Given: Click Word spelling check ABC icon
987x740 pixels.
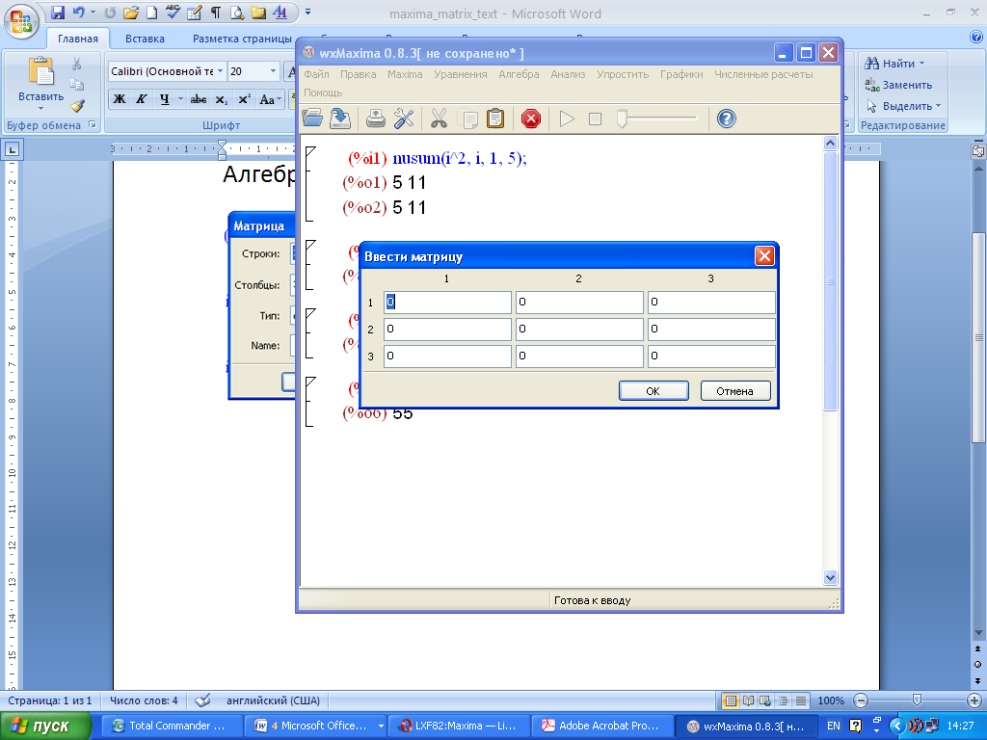Looking at the screenshot, I should coord(173,12).
